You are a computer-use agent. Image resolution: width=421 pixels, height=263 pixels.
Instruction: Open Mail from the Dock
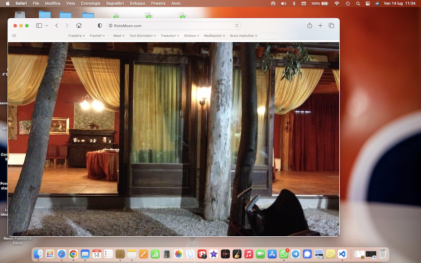click(85, 254)
